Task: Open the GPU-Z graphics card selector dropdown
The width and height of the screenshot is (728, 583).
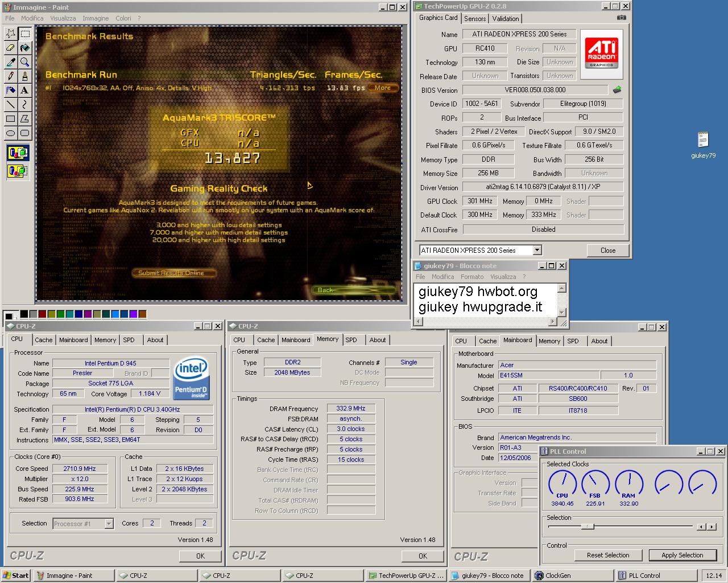Action: click(x=537, y=250)
